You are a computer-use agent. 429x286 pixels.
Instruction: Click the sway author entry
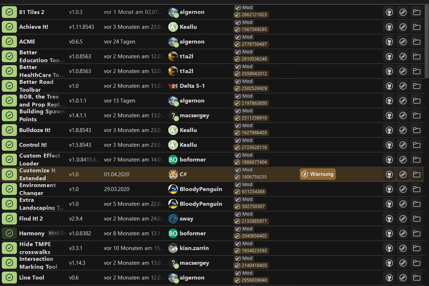[181, 218]
